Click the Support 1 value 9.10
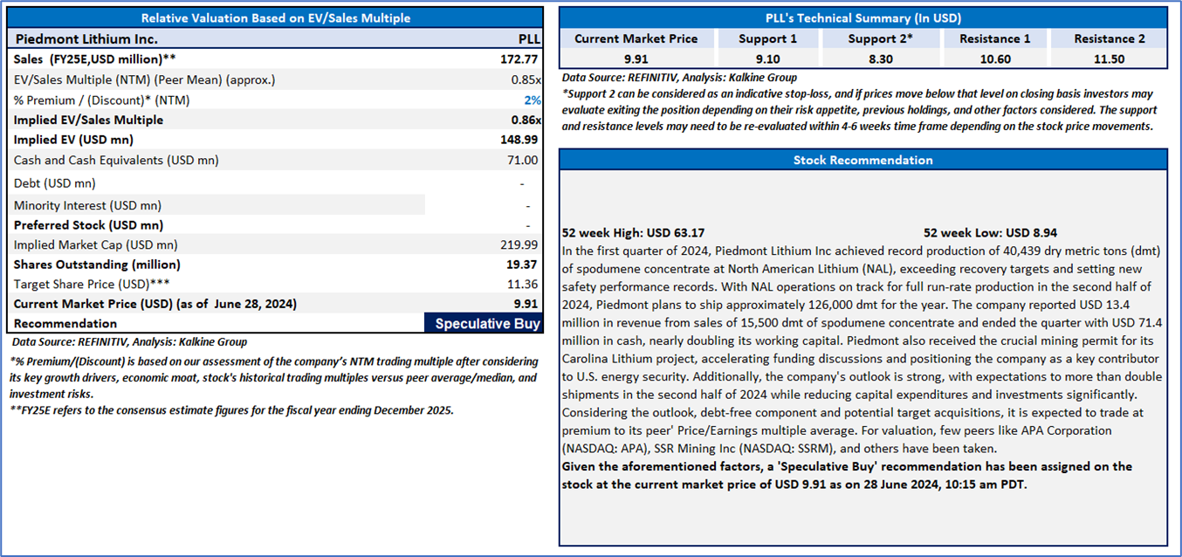The width and height of the screenshot is (1182, 557). 767,59
